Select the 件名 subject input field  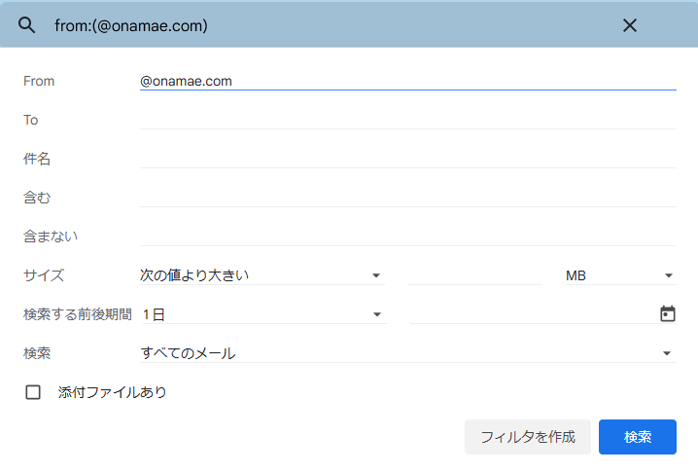pyautogui.click(x=407, y=159)
